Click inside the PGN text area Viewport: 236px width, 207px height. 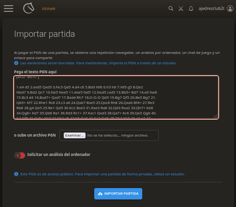(116, 97)
